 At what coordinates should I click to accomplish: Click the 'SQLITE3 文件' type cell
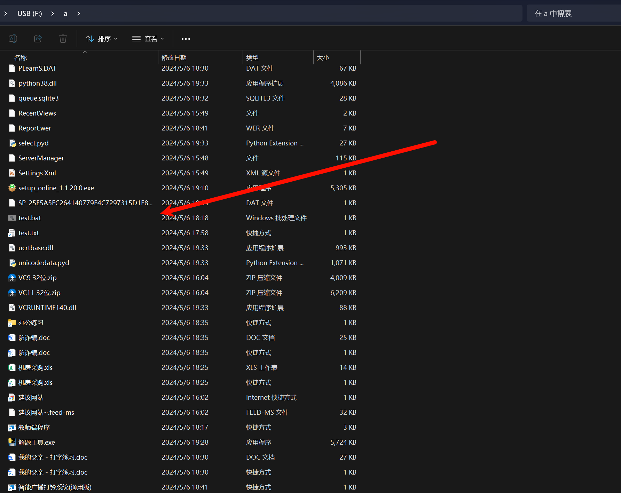266,98
